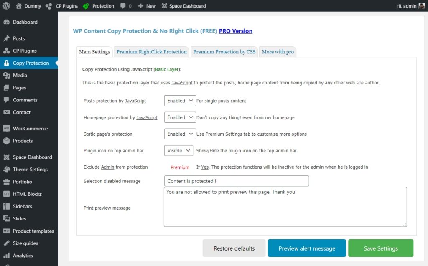428x266 pixels.
Task: Click the plus icon beside New
Action: (x=140, y=6)
